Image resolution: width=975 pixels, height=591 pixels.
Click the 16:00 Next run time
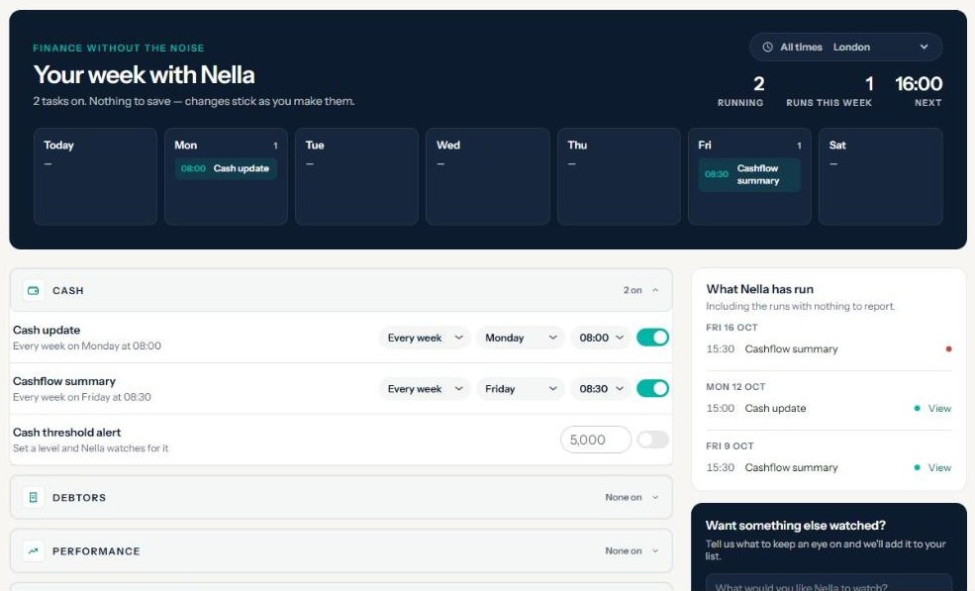pos(919,91)
